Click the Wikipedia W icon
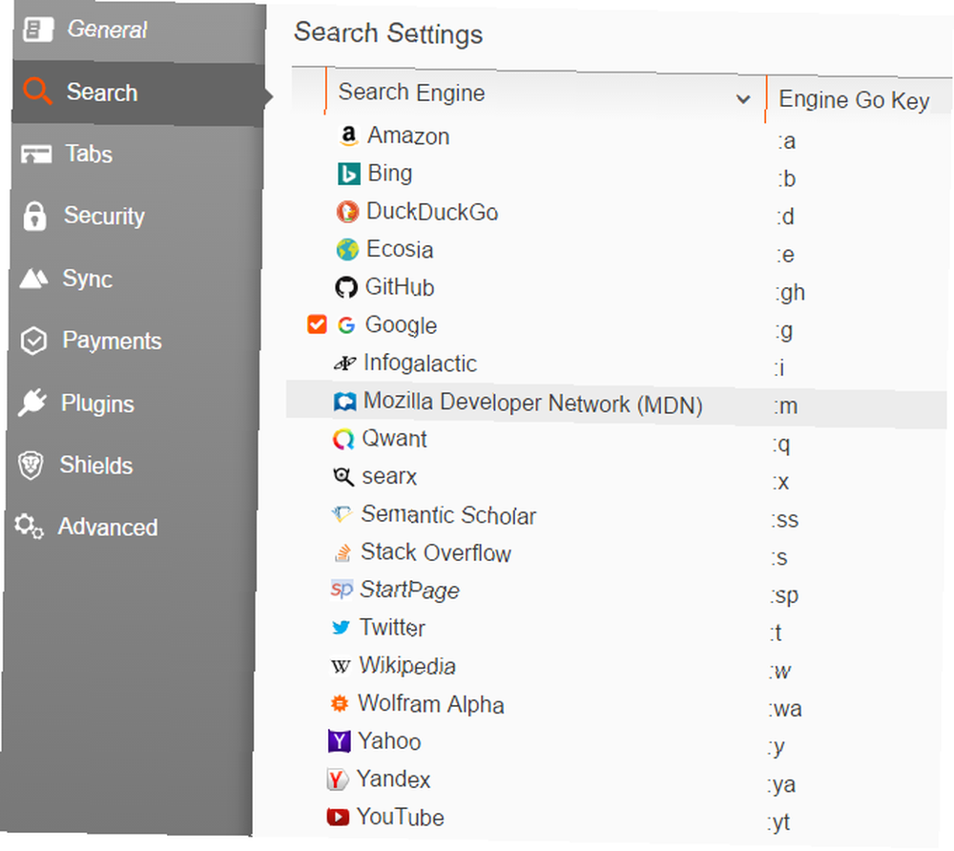 pos(341,666)
